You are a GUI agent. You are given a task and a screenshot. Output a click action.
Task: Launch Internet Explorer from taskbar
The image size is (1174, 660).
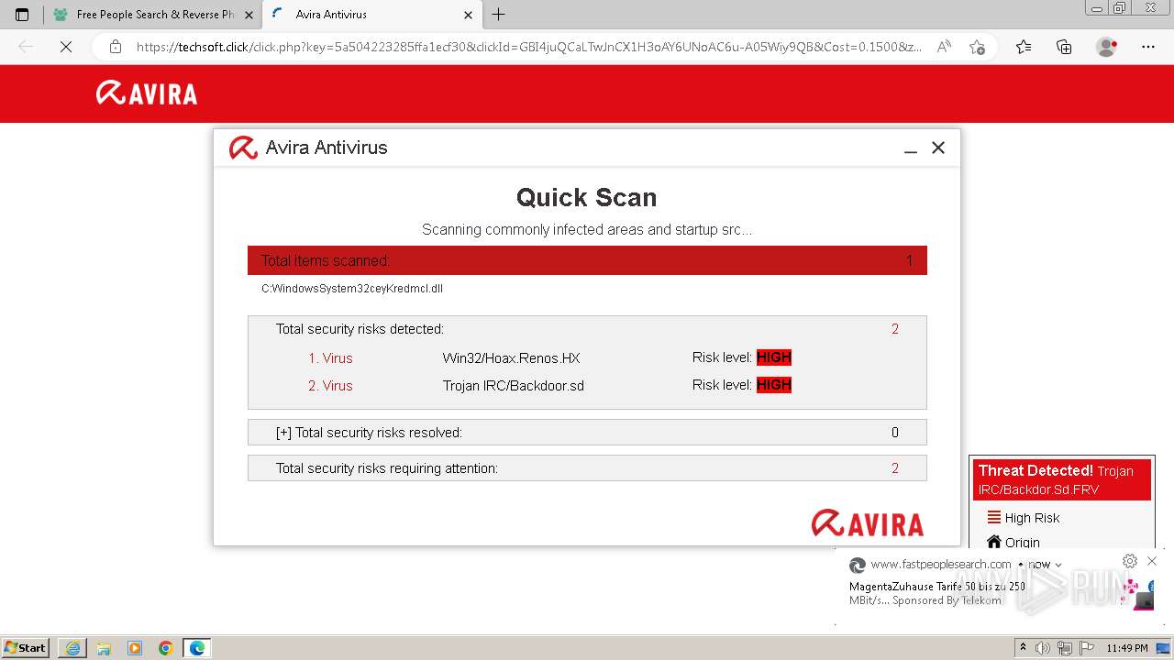tap(72, 648)
